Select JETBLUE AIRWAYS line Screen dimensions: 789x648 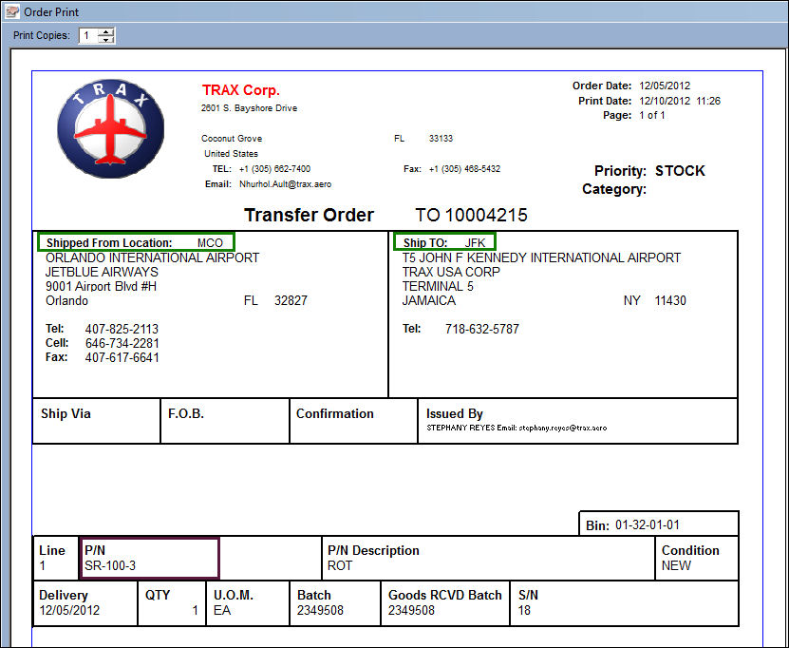click(102, 272)
